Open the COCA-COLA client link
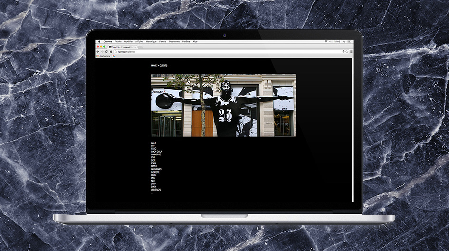The width and height of the screenshot is (449, 251). point(156,152)
